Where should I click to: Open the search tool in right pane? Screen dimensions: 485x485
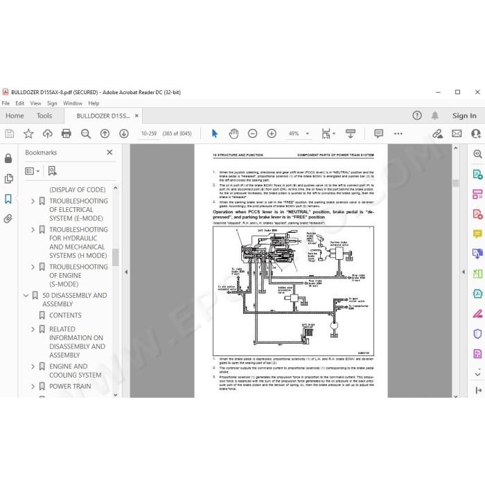[477, 154]
